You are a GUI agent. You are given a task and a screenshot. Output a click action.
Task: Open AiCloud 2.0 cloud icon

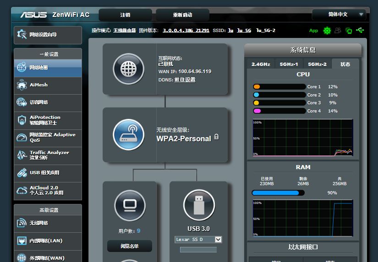(22, 190)
